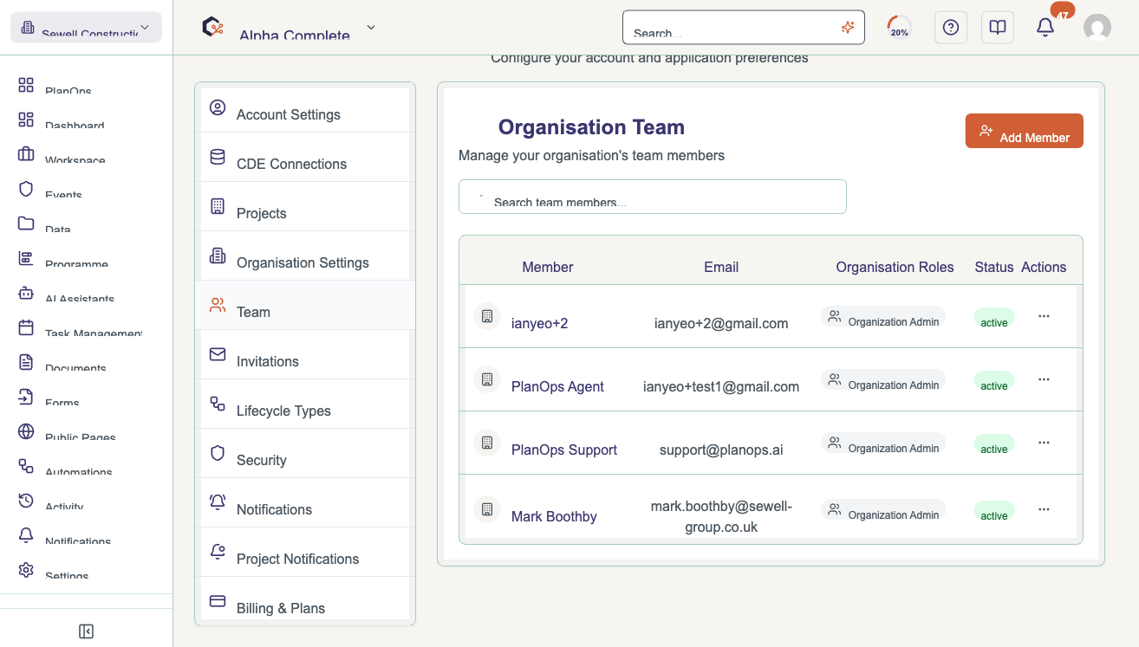1139x647 pixels.
Task: Open the Documents file icon
Action: pos(26,362)
